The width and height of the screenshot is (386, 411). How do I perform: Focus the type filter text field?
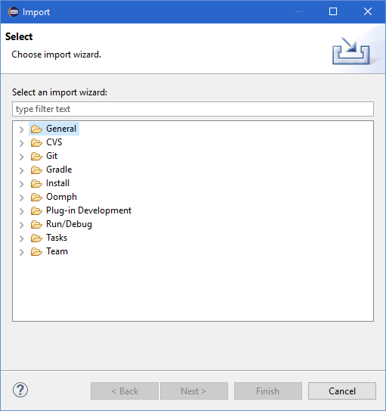[193, 109]
